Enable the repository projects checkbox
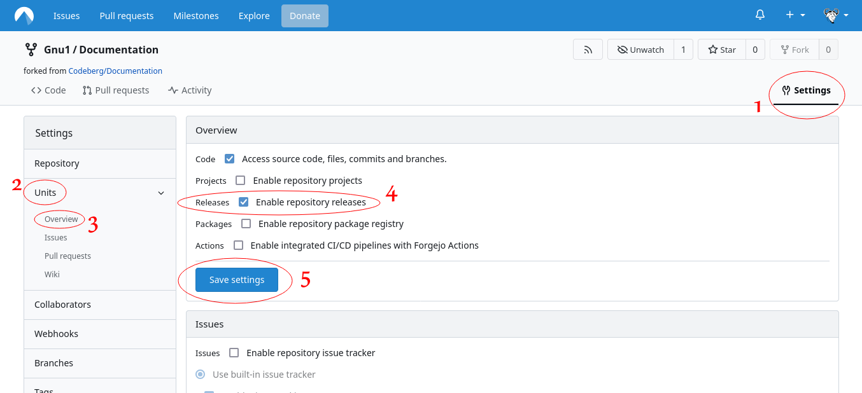This screenshot has width=862, height=393. point(240,180)
